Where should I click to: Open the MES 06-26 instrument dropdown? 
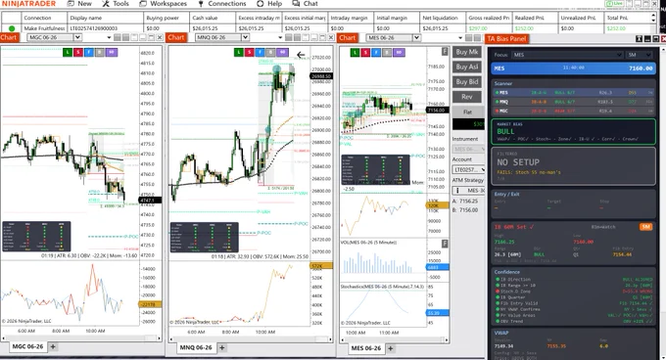(416, 38)
